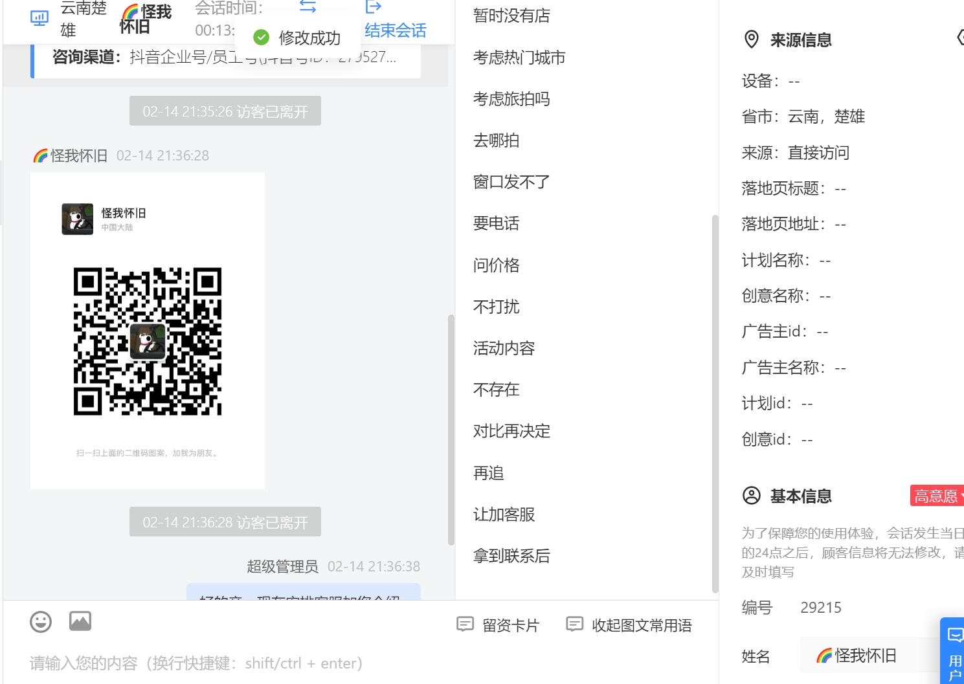Viewport: 964px width, 684px height.
Task: Select quick reply 去哪拍
Action: (496, 140)
